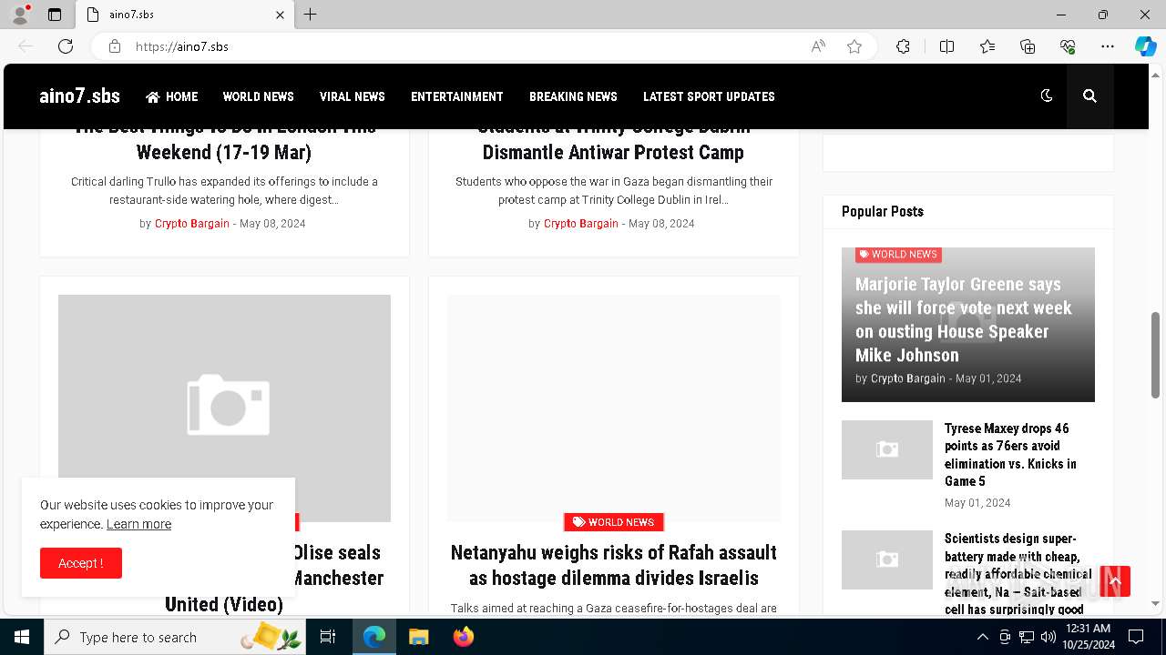The height and width of the screenshot is (655, 1166).
Task: Accept cookies with Accept ! button
Action: [x=81, y=563]
